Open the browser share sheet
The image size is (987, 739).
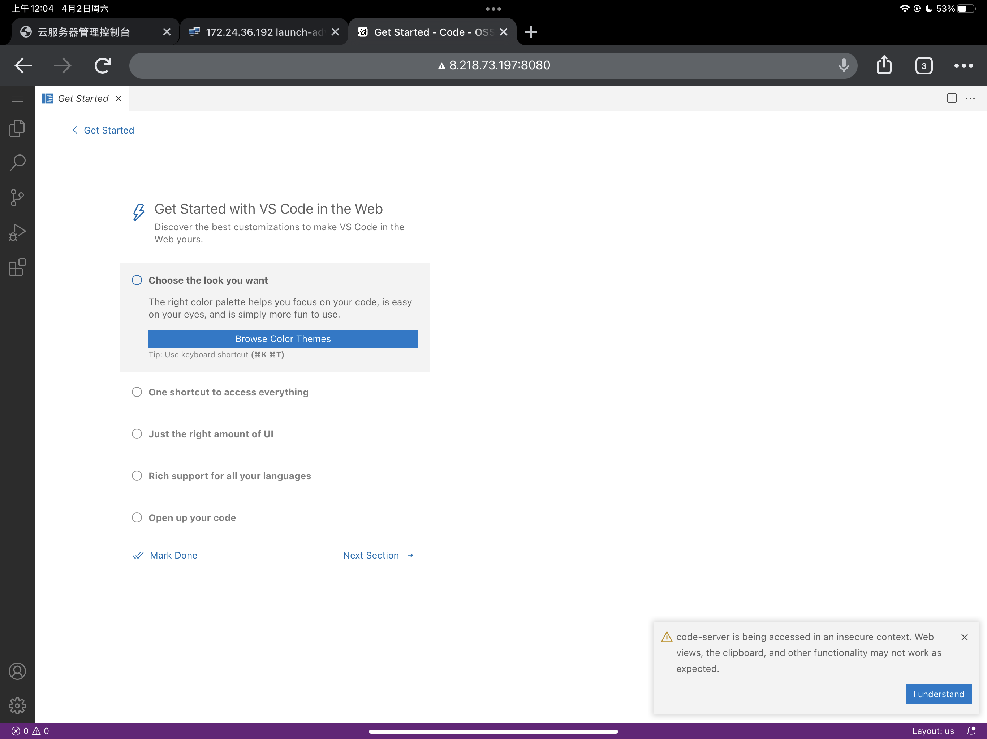coord(884,65)
